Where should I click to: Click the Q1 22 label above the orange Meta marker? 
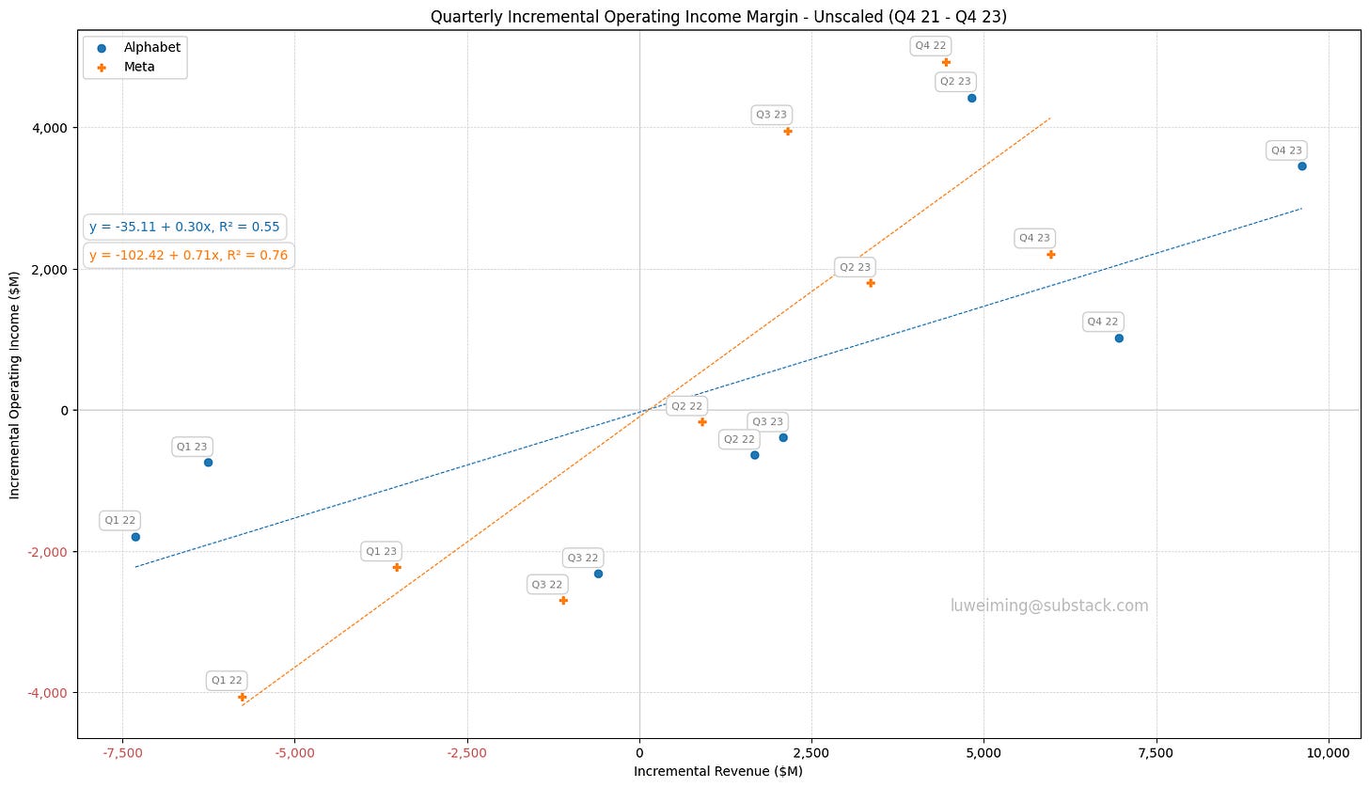click(227, 681)
